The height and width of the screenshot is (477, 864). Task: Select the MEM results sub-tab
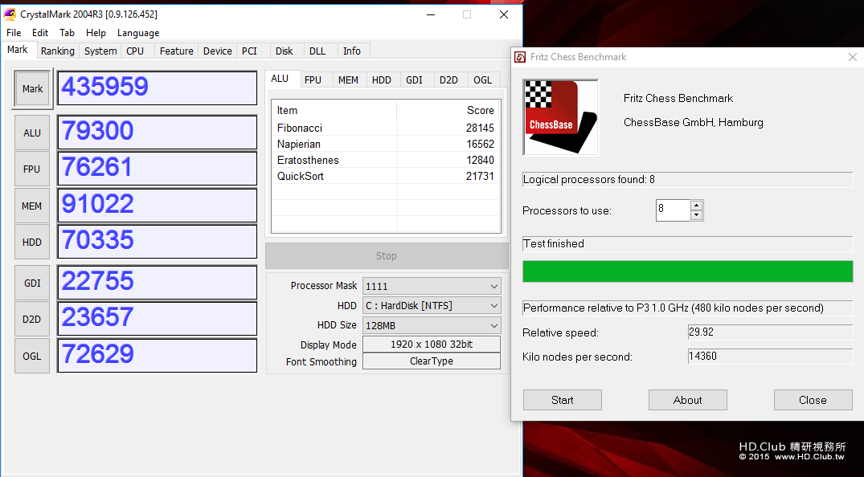348,79
